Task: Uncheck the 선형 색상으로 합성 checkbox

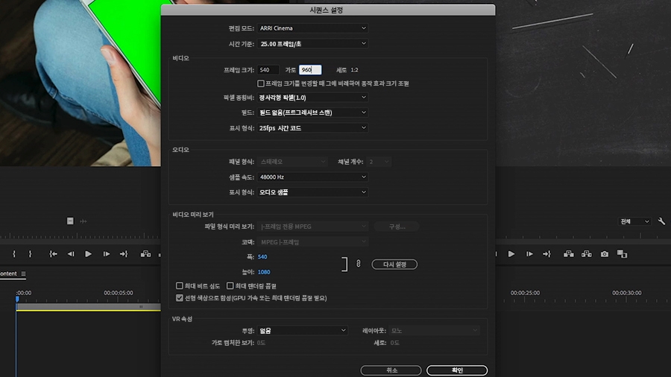Action: pos(179,298)
